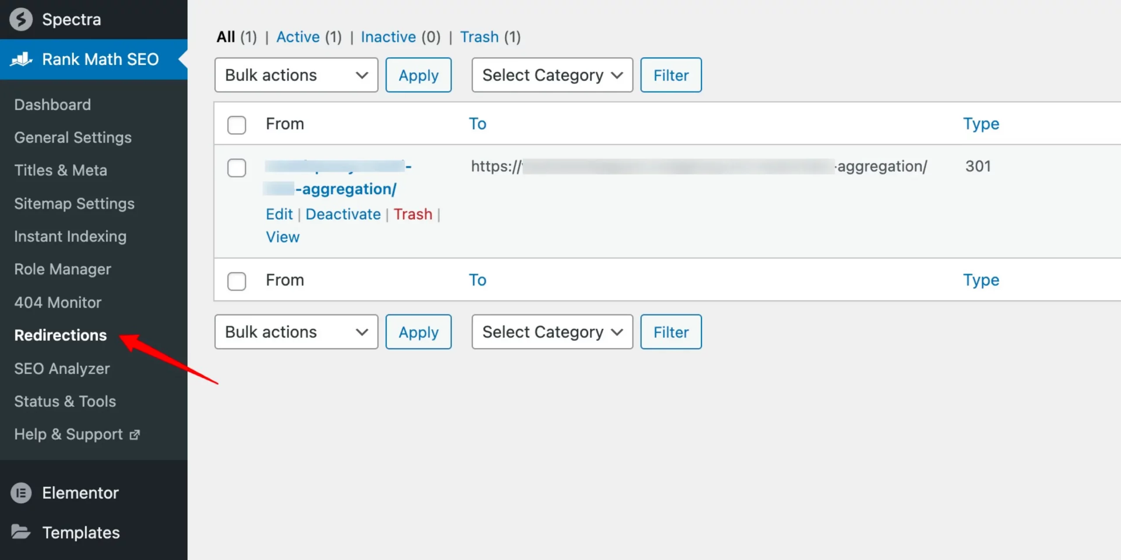The image size is (1121, 560).
Task: Check the aggregation redirection row checkbox
Action: click(236, 168)
